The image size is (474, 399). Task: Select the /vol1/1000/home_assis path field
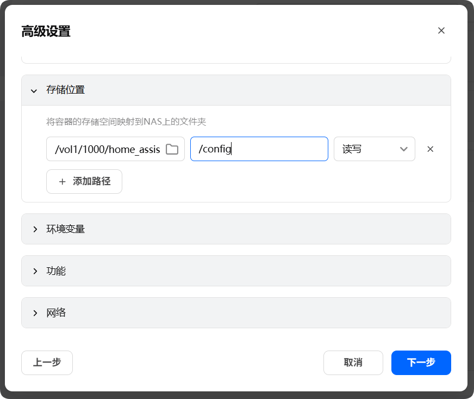(x=103, y=149)
